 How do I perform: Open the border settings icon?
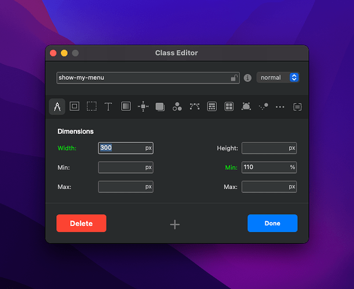point(74,106)
